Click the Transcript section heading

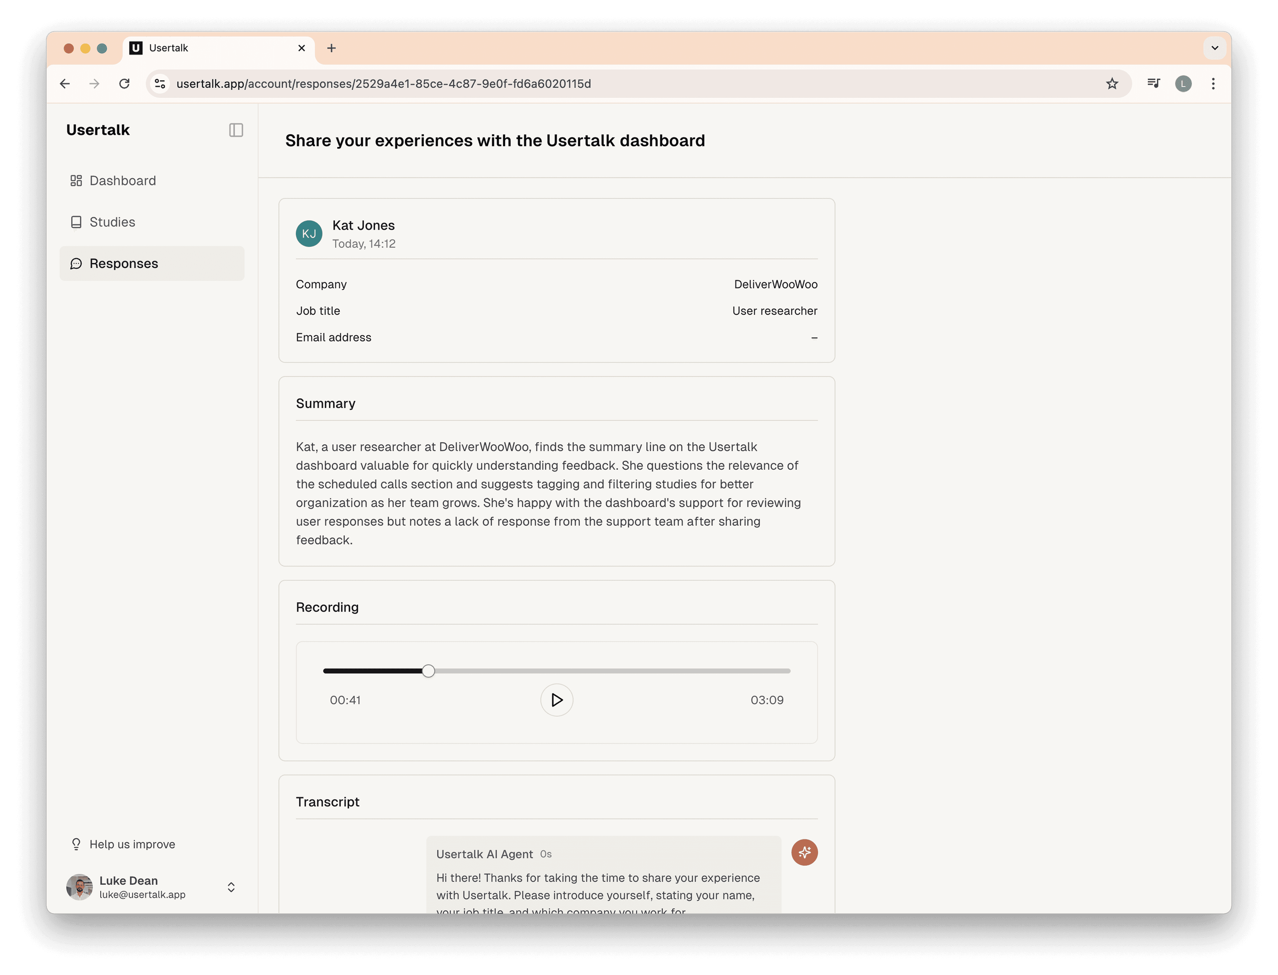(x=327, y=801)
